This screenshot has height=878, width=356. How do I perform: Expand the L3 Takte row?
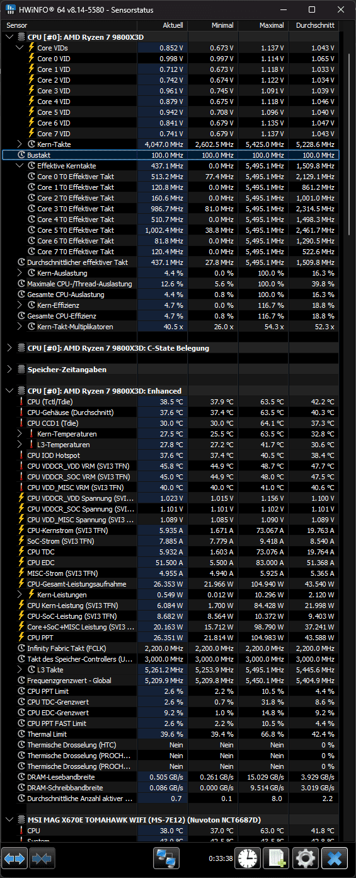[x=19, y=670]
